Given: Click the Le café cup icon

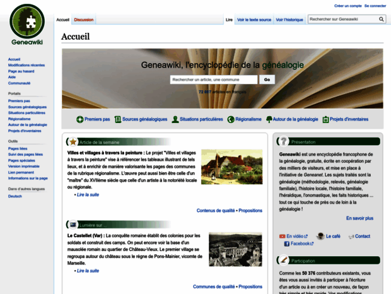Looking at the screenshot, I should pyautogui.click(x=320, y=237).
